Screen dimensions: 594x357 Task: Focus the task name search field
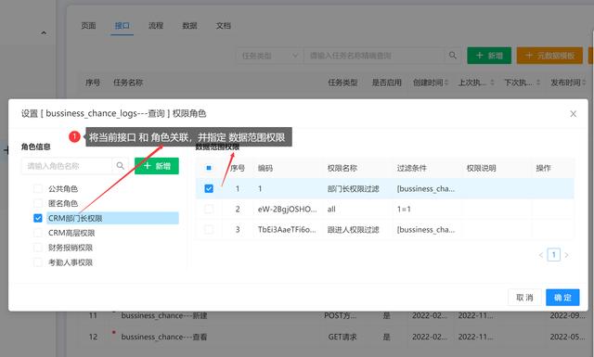(x=374, y=56)
